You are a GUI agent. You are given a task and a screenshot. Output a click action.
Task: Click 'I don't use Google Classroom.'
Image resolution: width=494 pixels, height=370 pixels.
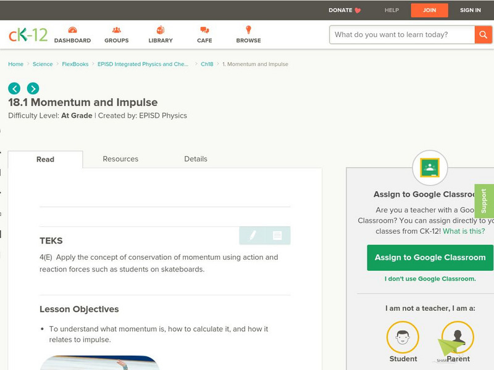[x=430, y=279]
